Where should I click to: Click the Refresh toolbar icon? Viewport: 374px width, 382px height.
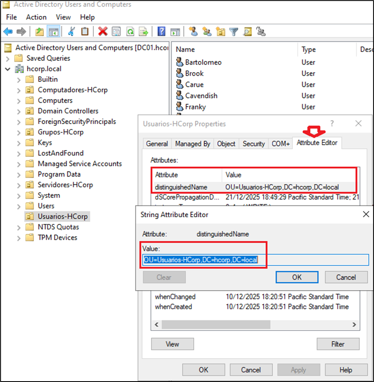130,31
